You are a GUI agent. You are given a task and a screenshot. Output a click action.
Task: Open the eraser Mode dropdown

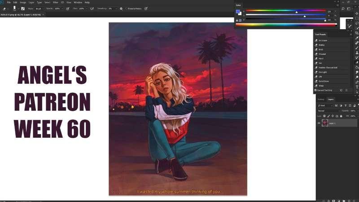39,9
